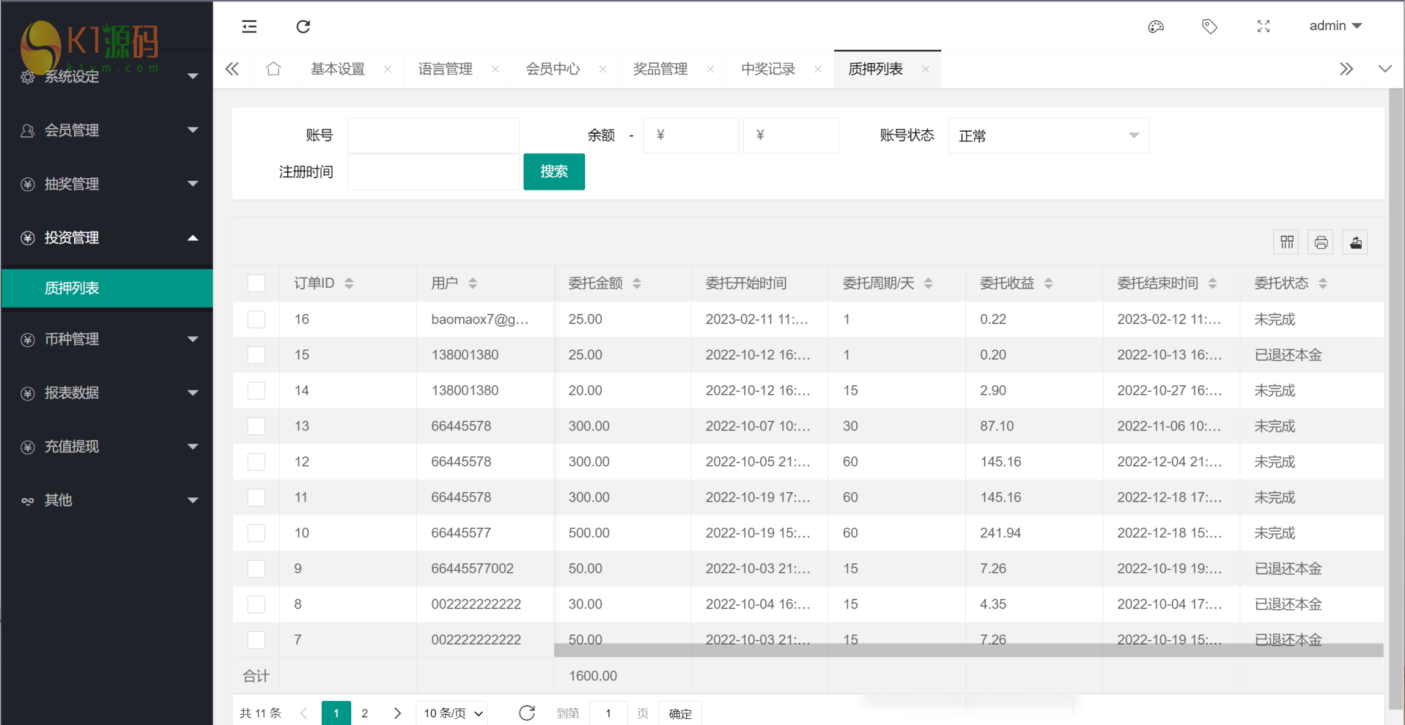Click the refresh icon in the top bar
This screenshot has height=725, width=1405.
[x=303, y=27]
